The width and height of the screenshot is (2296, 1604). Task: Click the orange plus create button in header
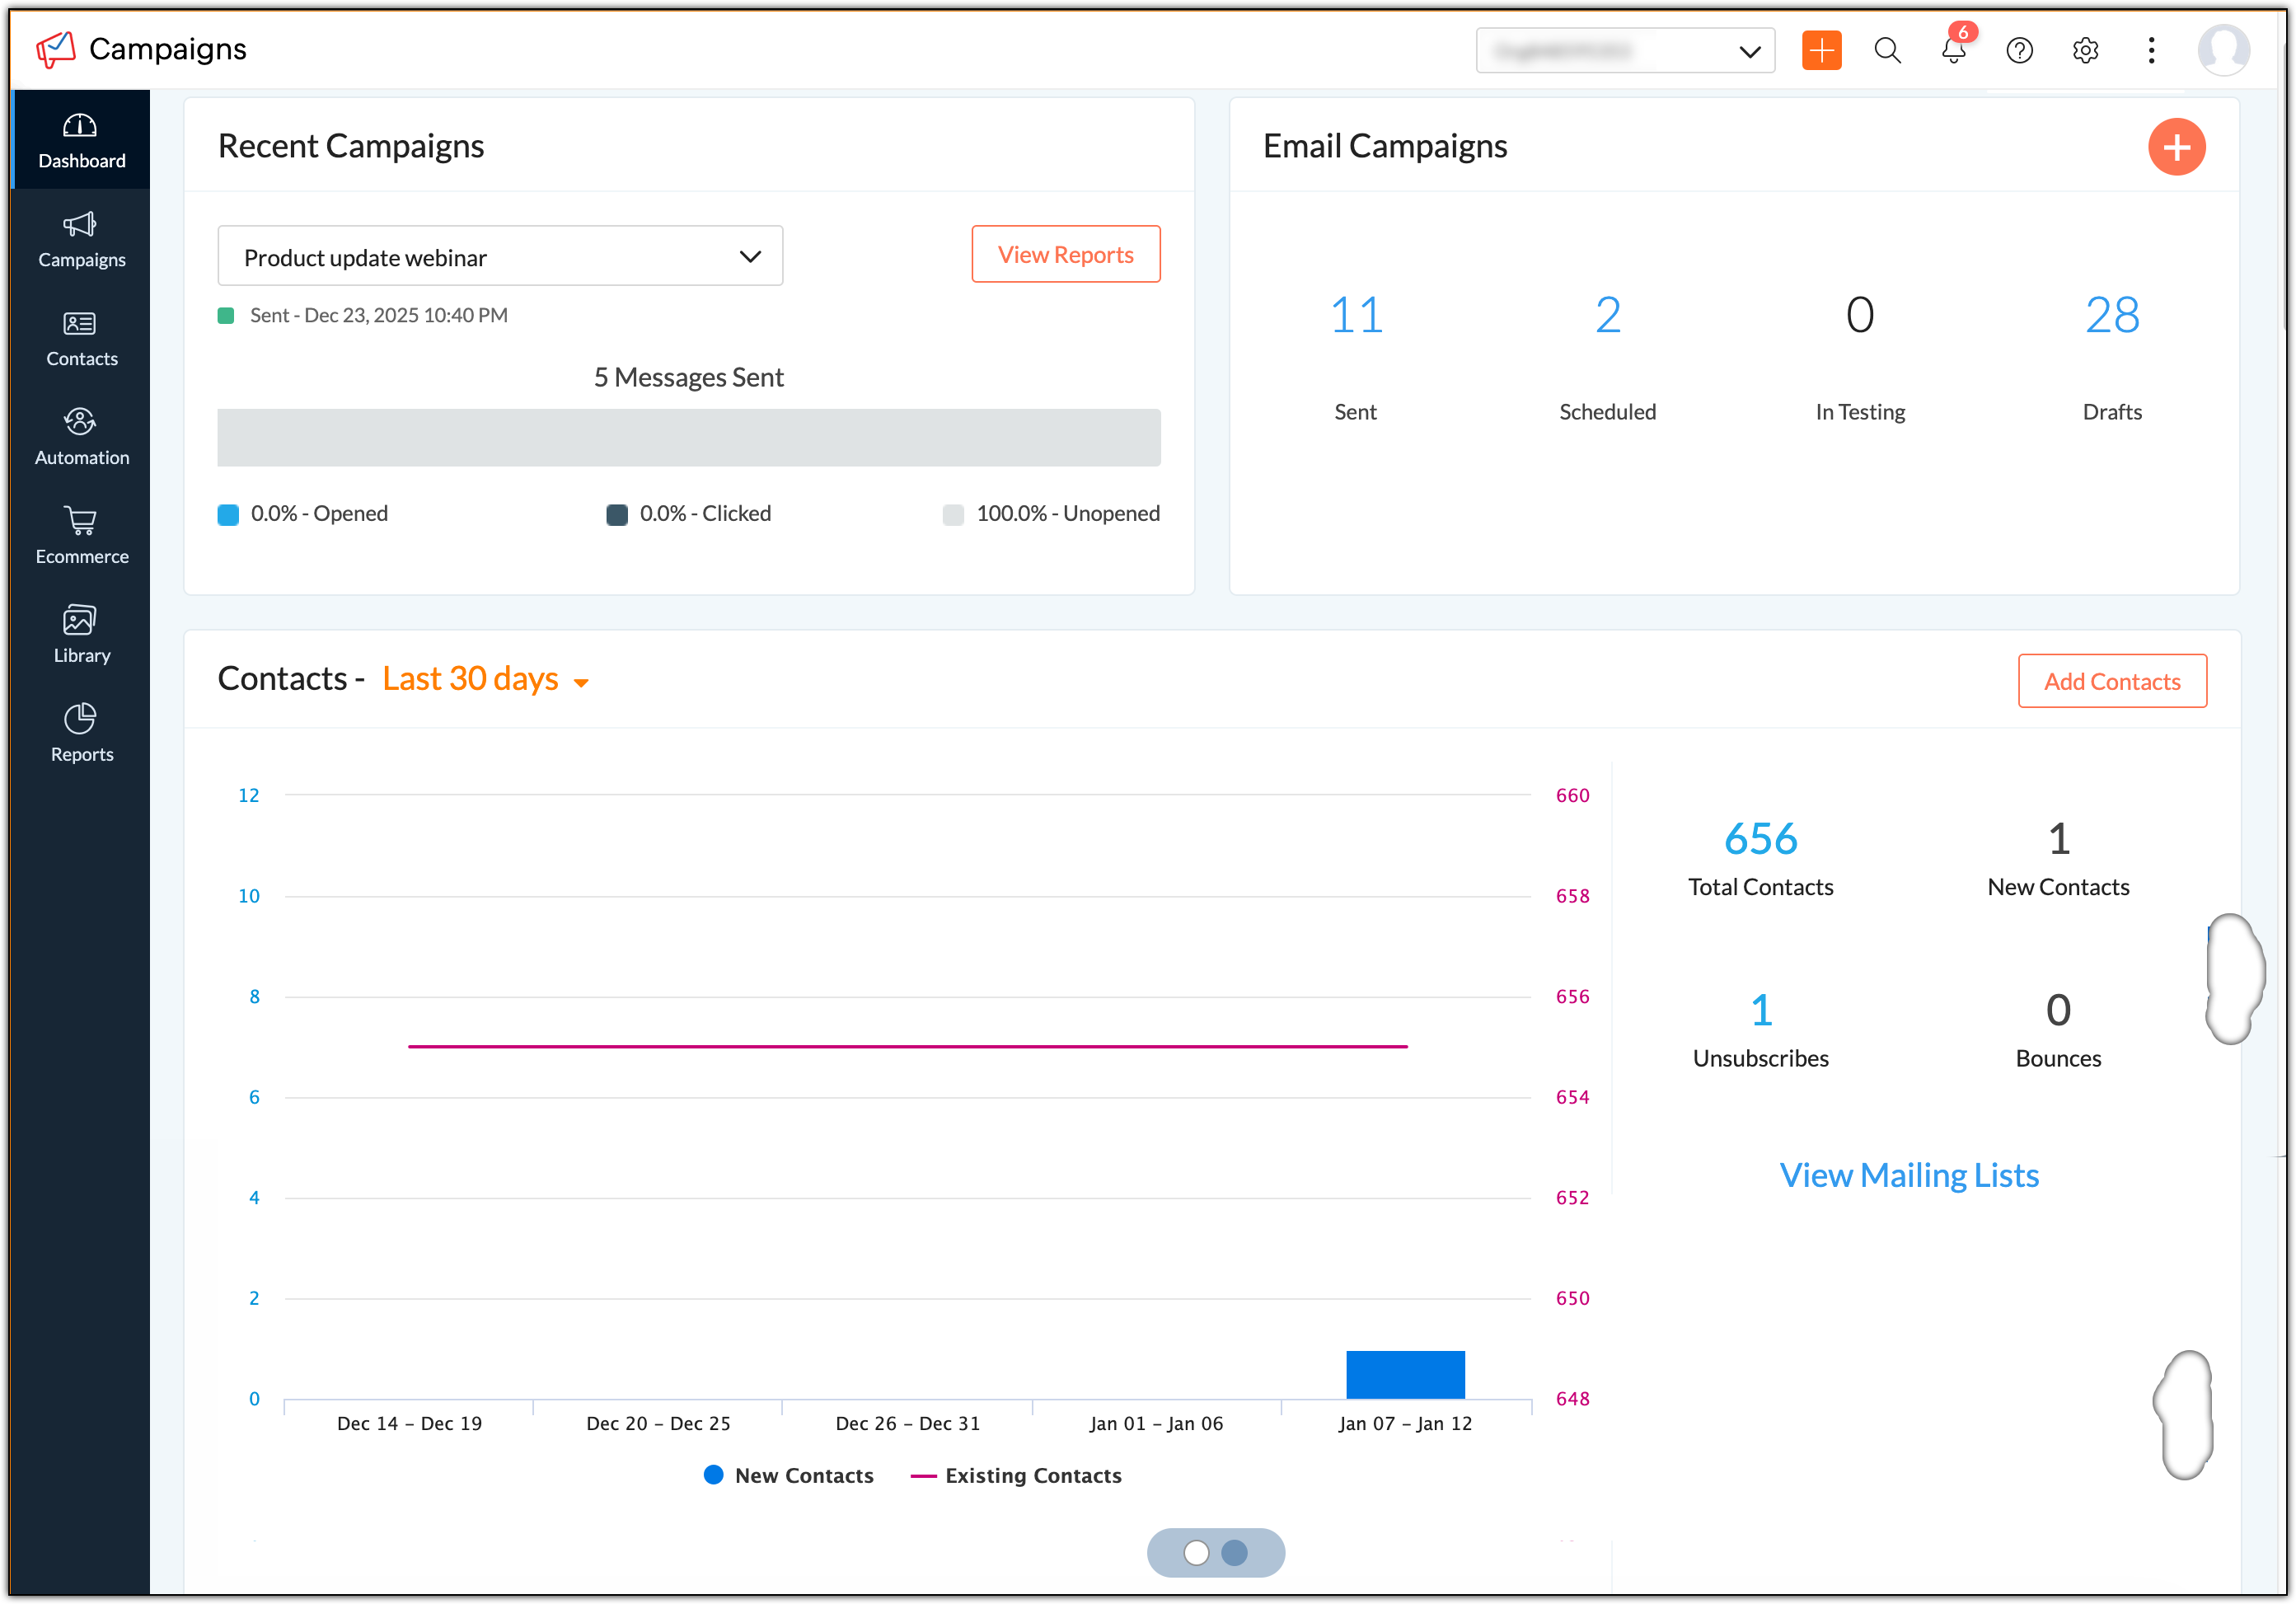pyautogui.click(x=1821, y=51)
